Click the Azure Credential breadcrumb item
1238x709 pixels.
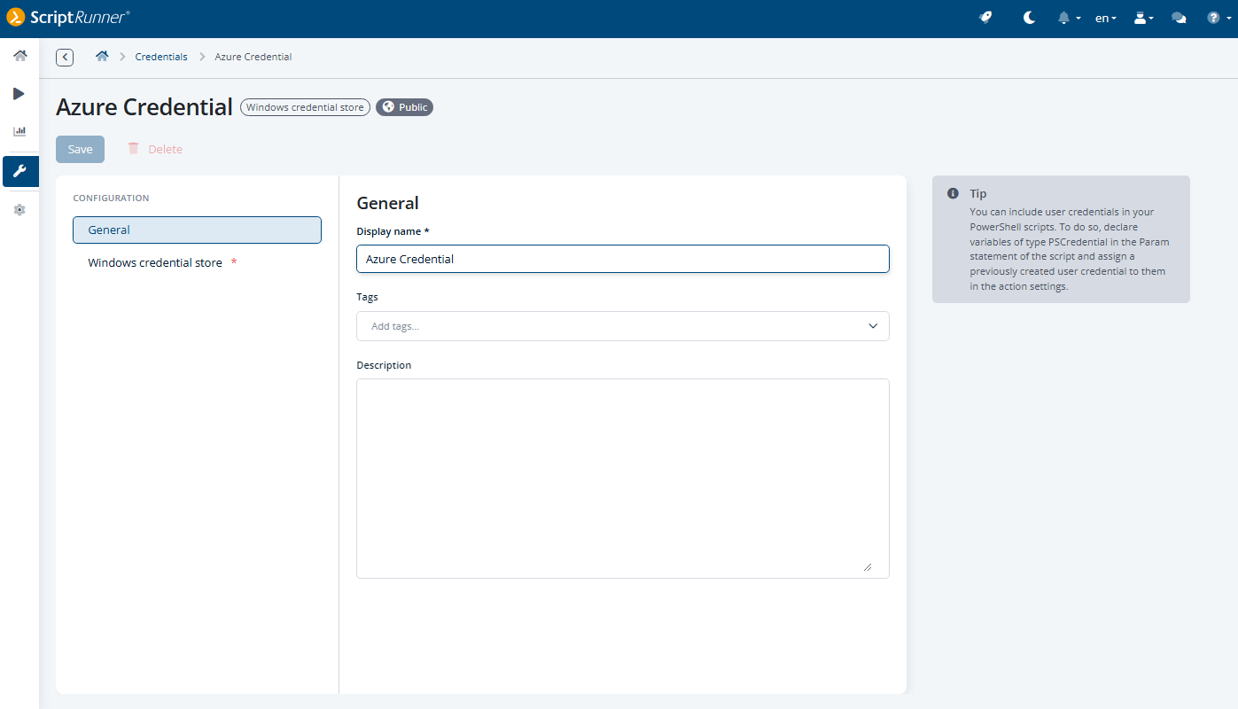[x=253, y=57]
